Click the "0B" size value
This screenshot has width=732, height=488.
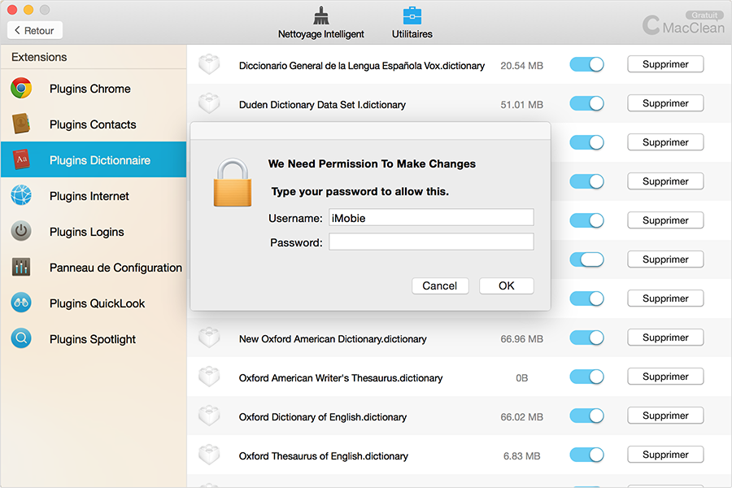click(522, 377)
